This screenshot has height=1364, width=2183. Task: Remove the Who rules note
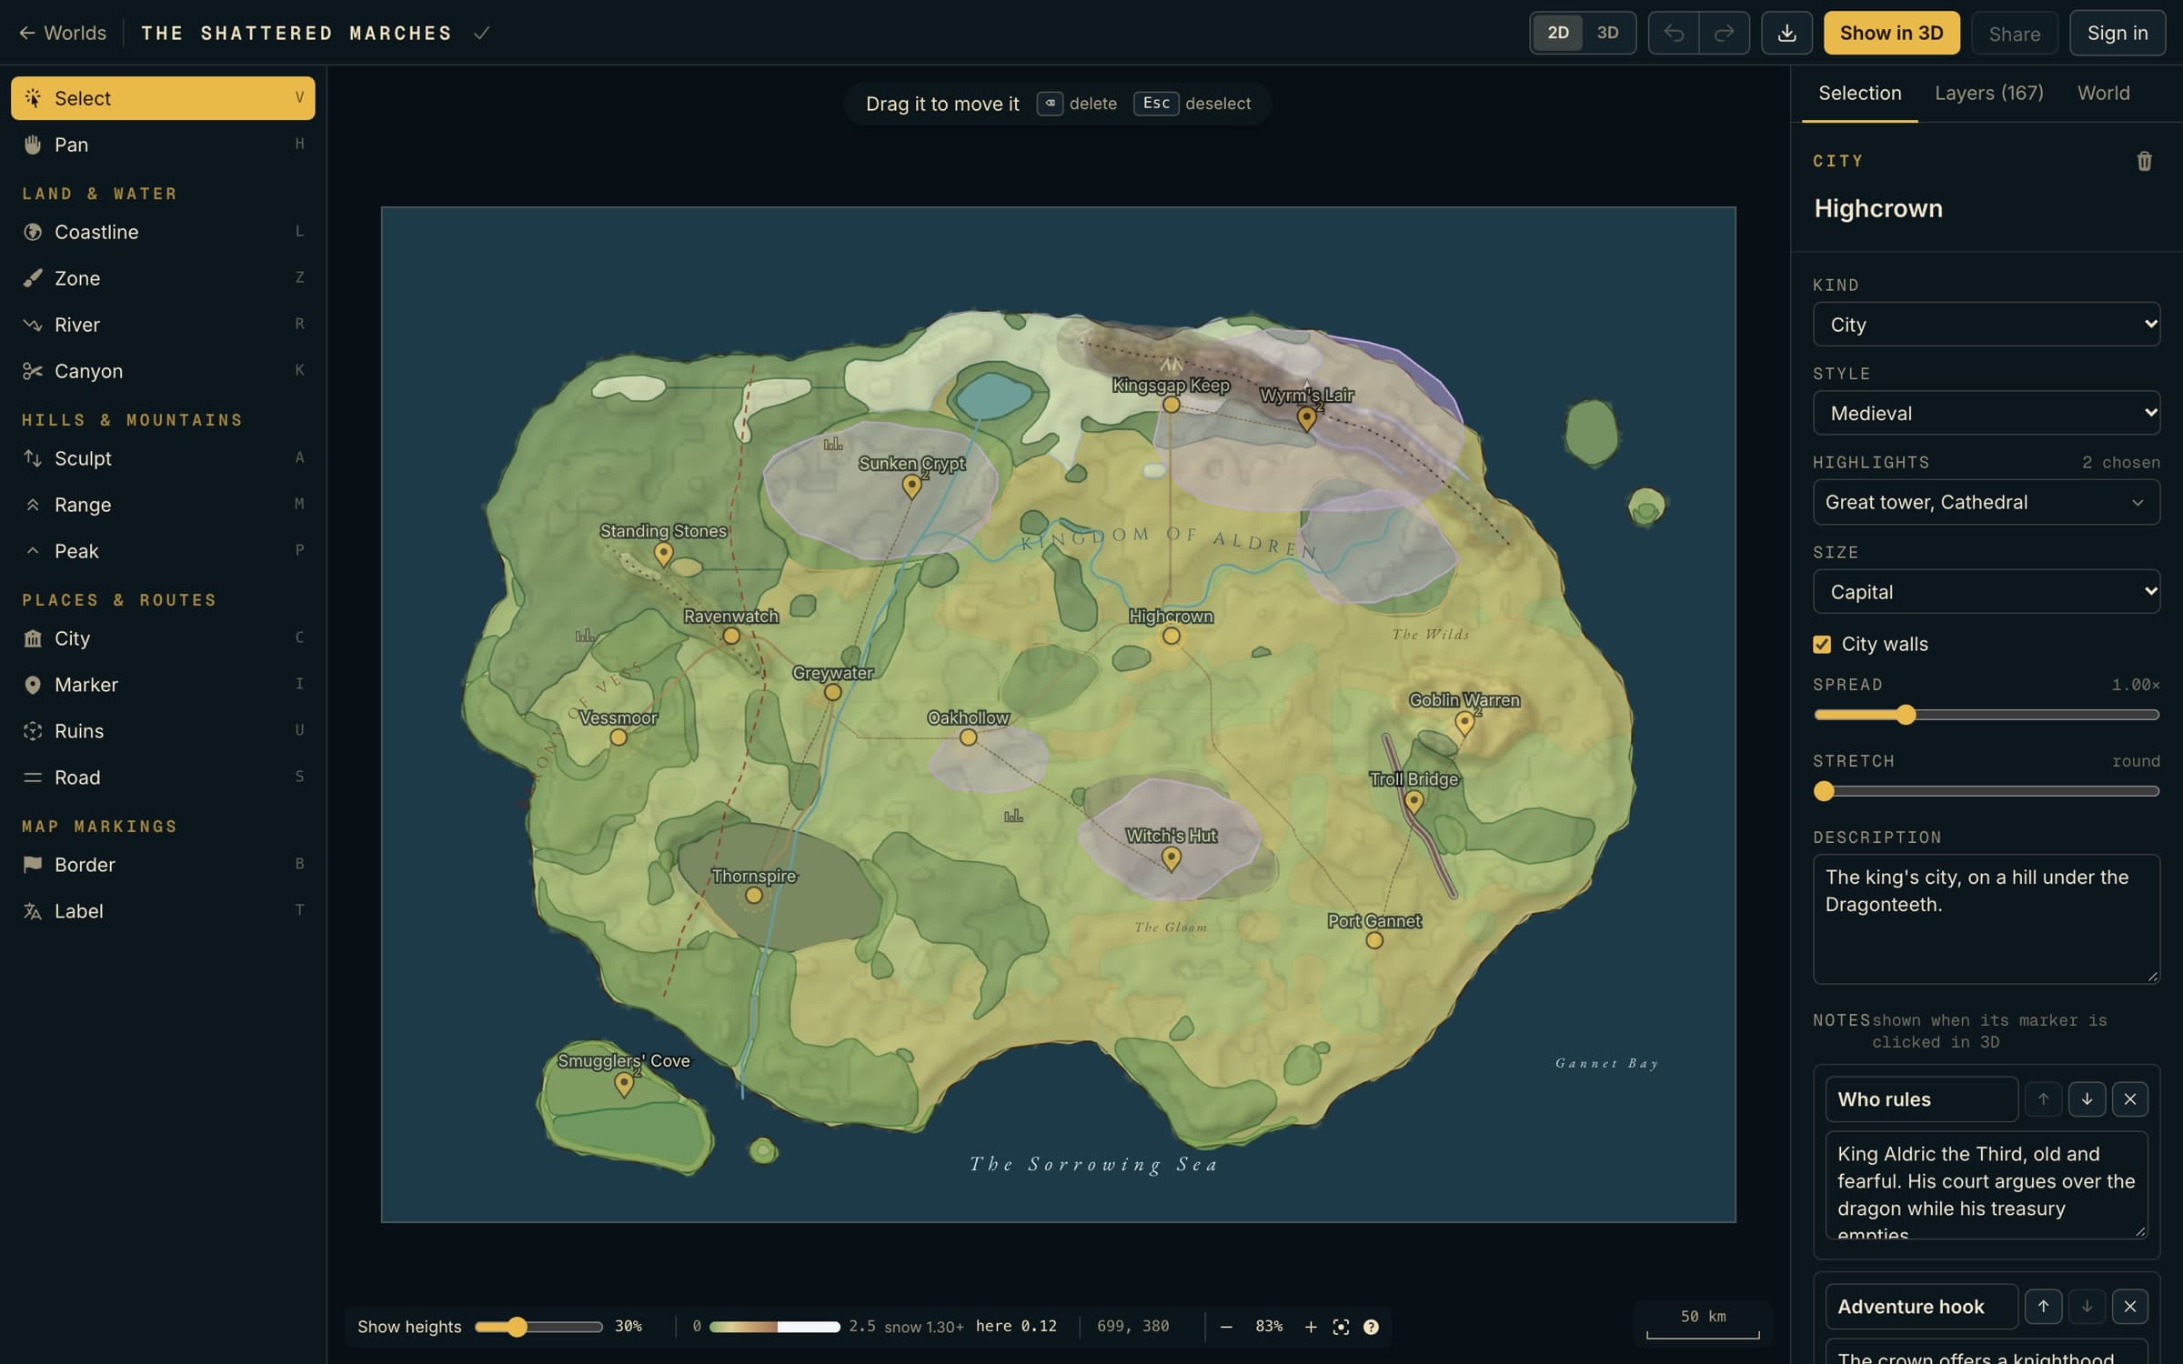[2129, 1099]
